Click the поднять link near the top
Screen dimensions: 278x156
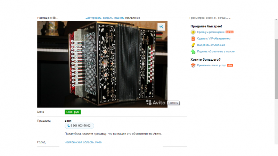pos(119,18)
